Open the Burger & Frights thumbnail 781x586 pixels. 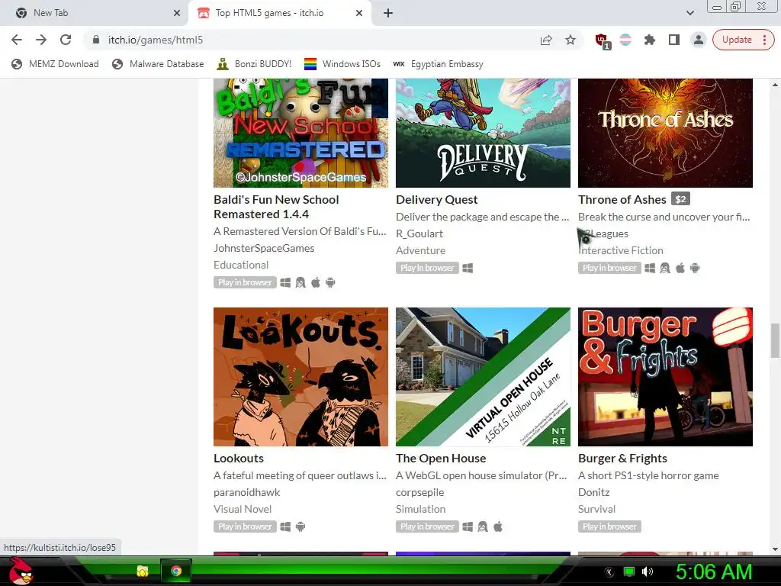click(665, 377)
